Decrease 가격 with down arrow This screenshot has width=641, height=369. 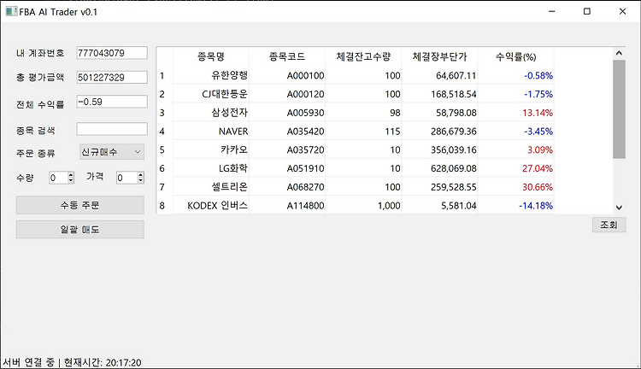(141, 180)
